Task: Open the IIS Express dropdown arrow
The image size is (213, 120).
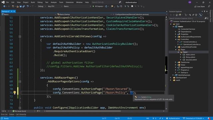Action: [x=104, y=6]
